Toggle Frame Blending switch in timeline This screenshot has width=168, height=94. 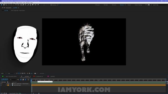(x=23, y=80)
